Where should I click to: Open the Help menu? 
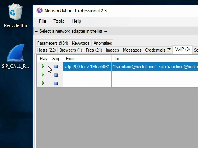[76, 21]
